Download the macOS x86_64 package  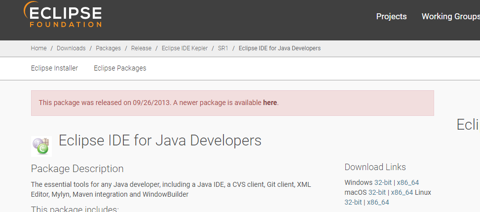click(402, 192)
